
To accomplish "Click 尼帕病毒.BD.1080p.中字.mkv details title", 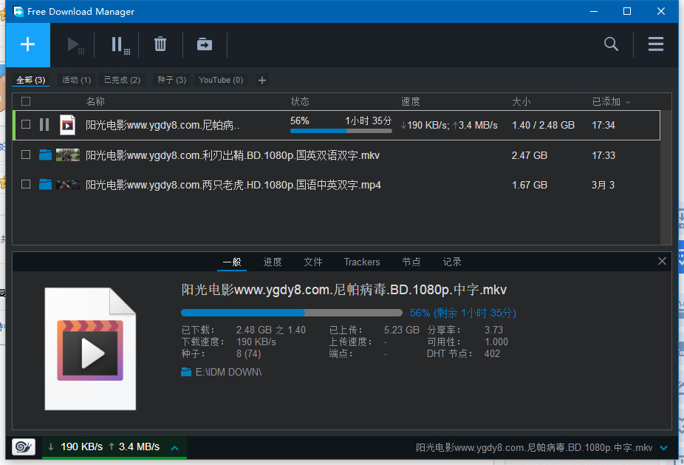I will pyautogui.click(x=343, y=290).
